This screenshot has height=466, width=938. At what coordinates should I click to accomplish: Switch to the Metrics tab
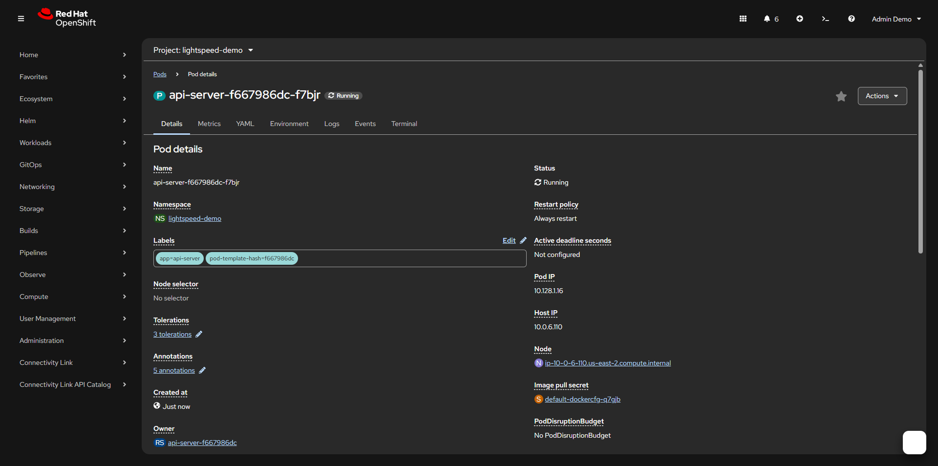(209, 124)
